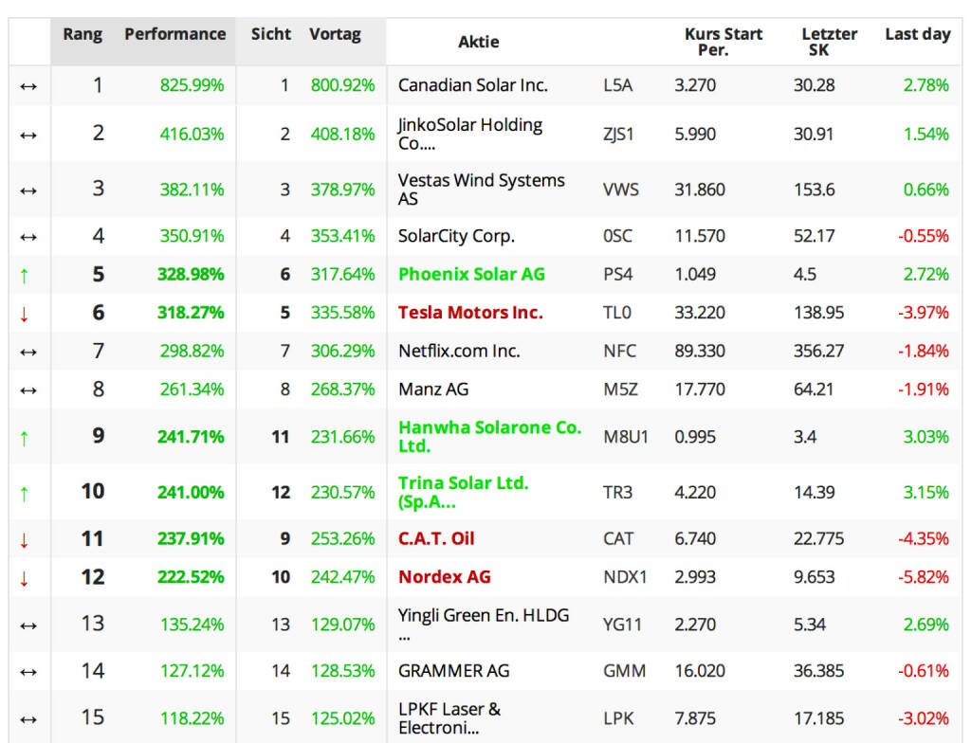Click the down arrow beside C.A.T. Oil

tap(26, 539)
